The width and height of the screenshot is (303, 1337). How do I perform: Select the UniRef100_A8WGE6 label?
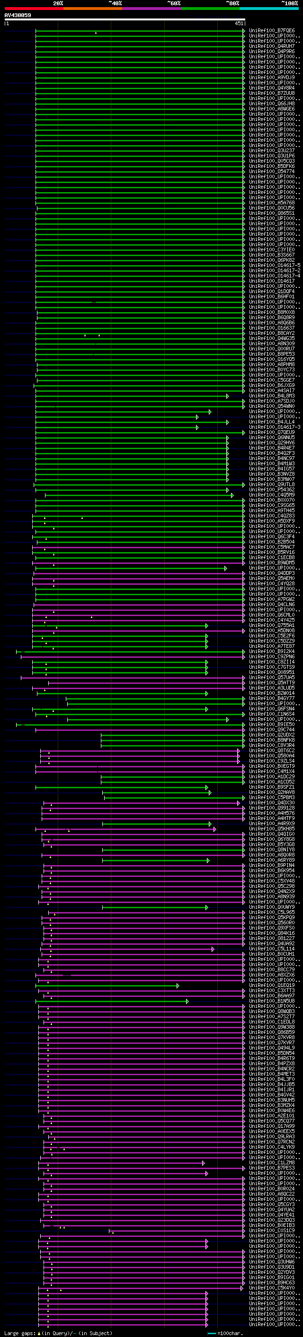(x=272, y=109)
